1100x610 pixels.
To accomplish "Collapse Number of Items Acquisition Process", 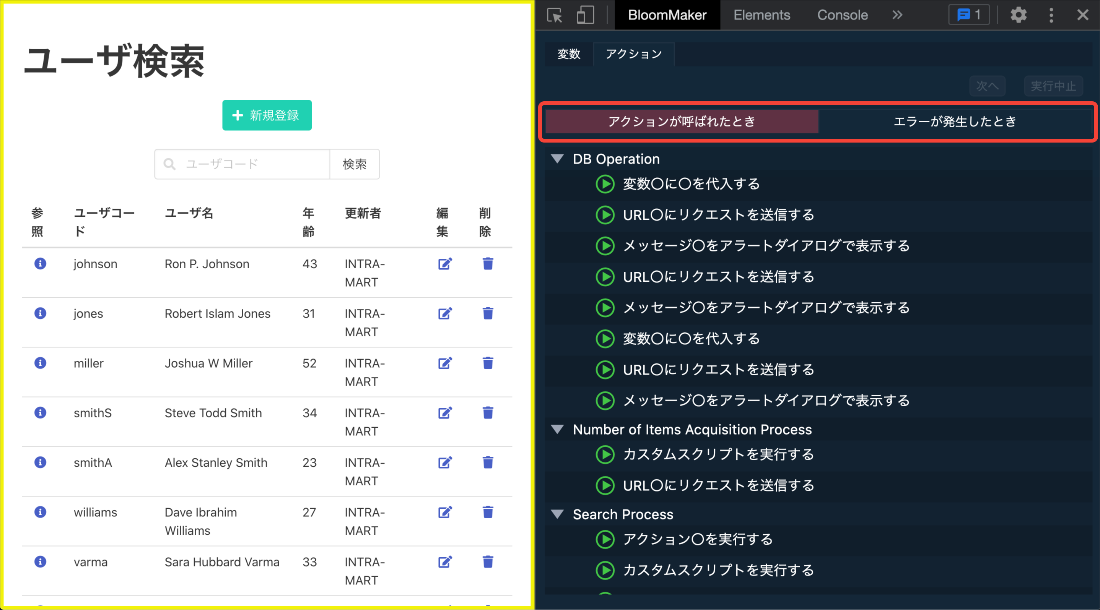I will coord(557,429).
